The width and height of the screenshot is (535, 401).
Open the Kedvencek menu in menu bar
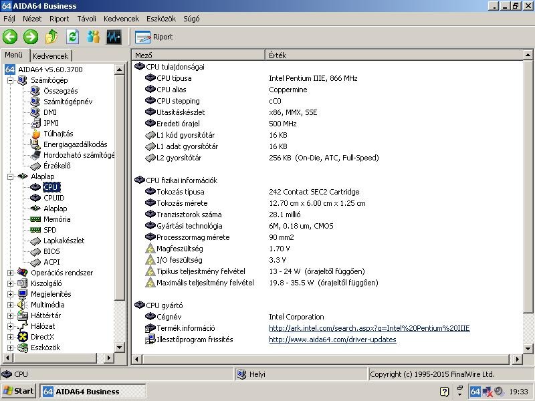(x=121, y=19)
